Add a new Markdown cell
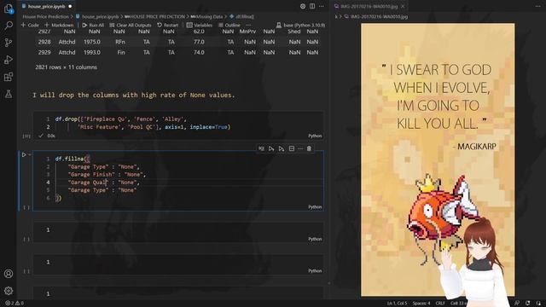546x307 pixels. pos(59,25)
